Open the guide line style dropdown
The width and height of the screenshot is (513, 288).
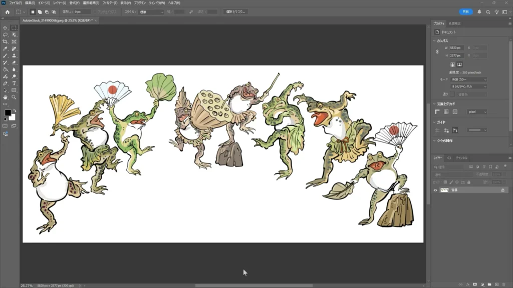(477, 130)
